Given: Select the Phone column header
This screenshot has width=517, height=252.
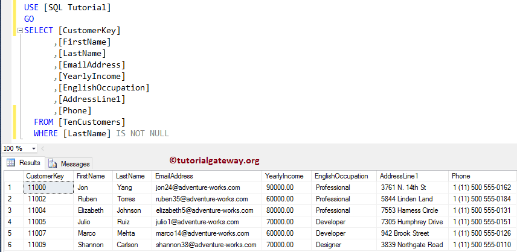Looking at the screenshot, I should tap(483, 176).
